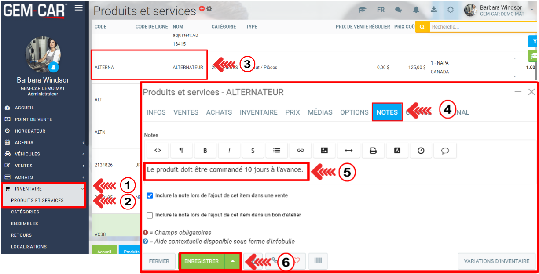Open the notifications bell icon

pos(416,10)
